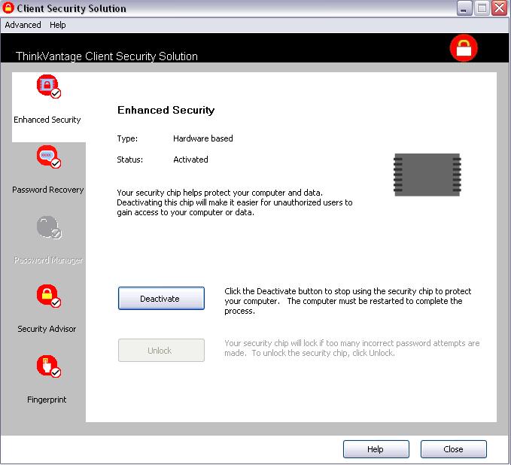Minimize the Client Security Solution window
Viewport: 511px width, 465px height.
click(x=464, y=8)
